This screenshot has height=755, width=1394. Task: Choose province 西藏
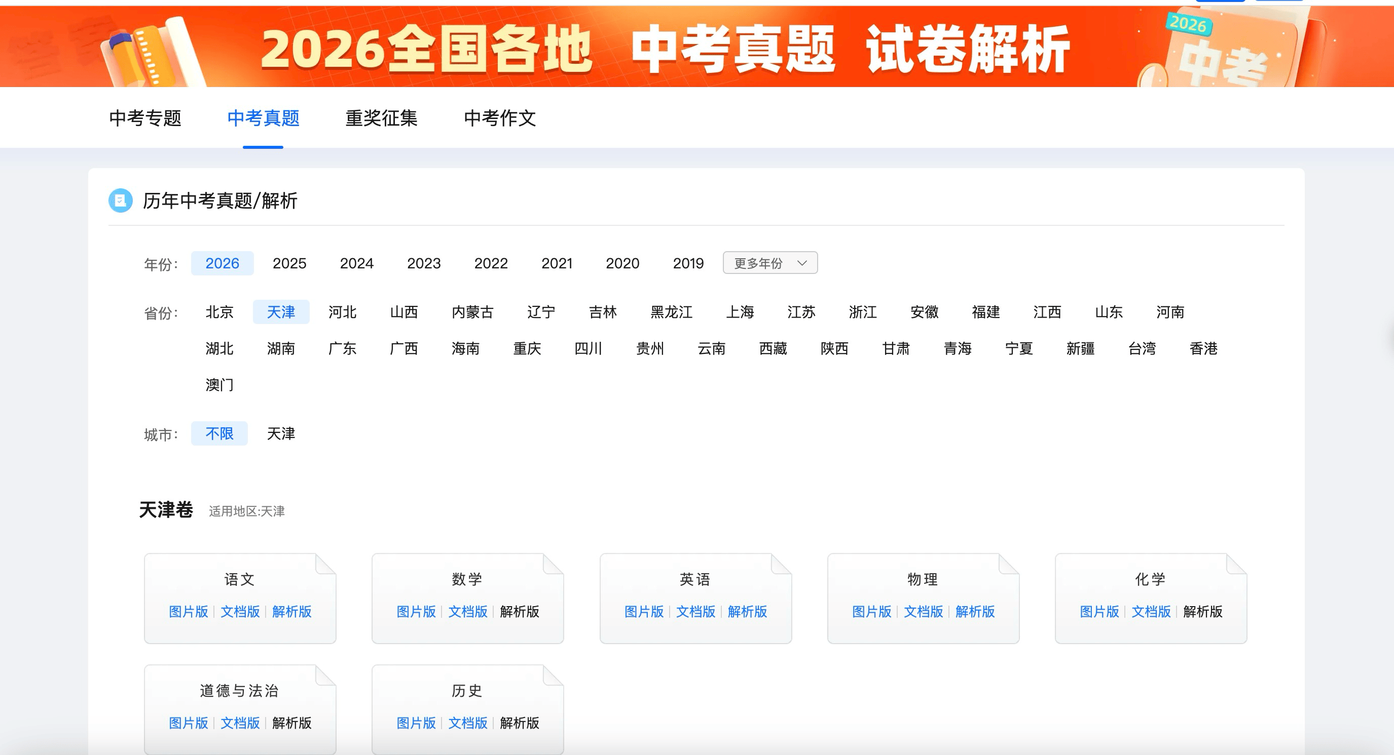[x=773, y=348]
